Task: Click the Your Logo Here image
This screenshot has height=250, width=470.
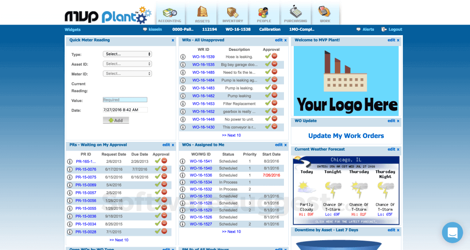Action: (x=346, y=81)
